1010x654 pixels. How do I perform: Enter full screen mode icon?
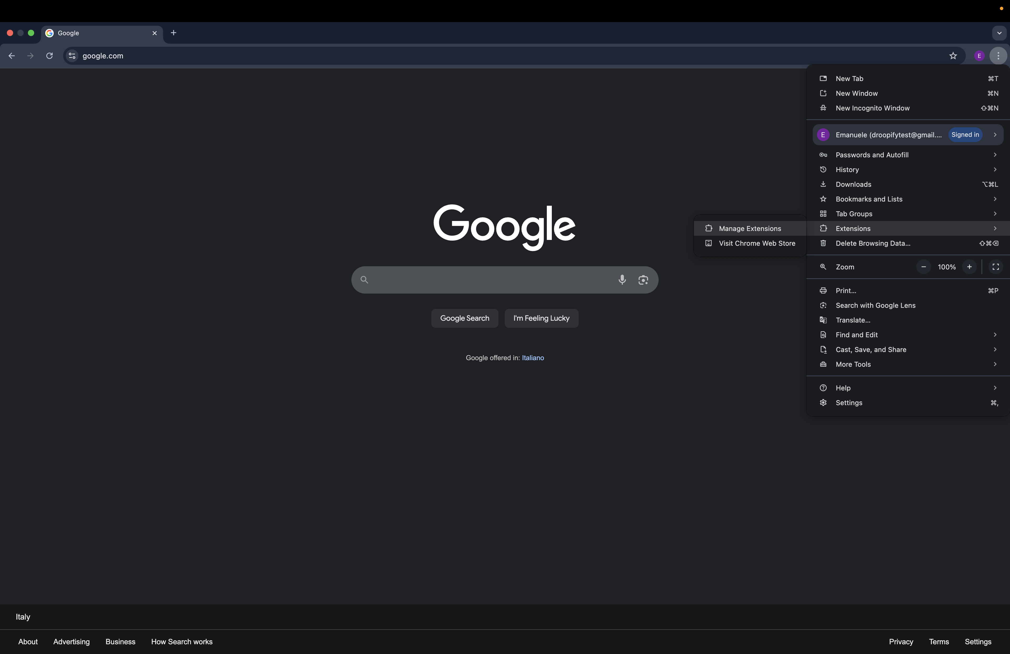click(996, 267)
